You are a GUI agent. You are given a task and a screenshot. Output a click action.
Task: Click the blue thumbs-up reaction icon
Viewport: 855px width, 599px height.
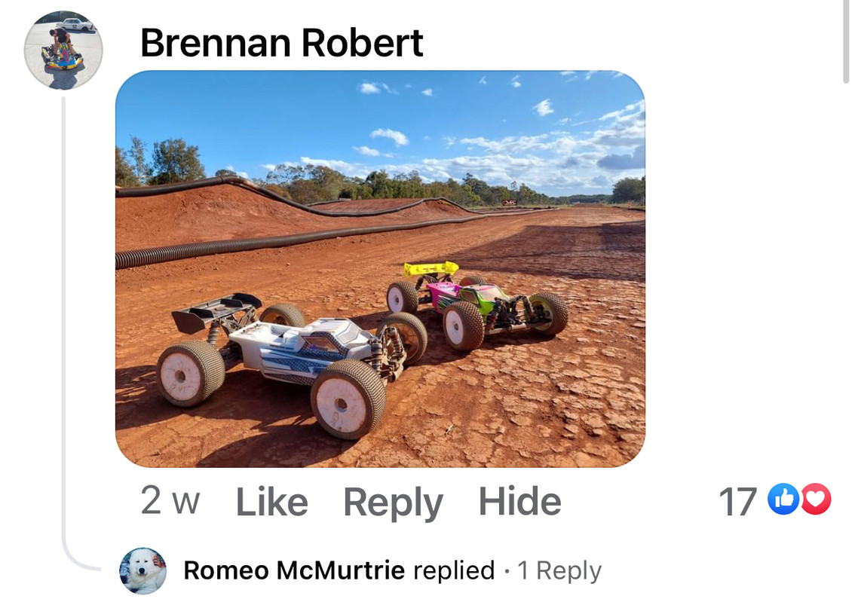(783, 499)
